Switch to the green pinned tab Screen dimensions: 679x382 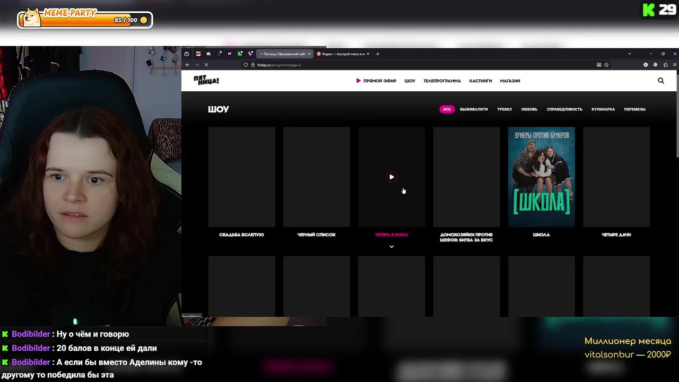[240, 54]
